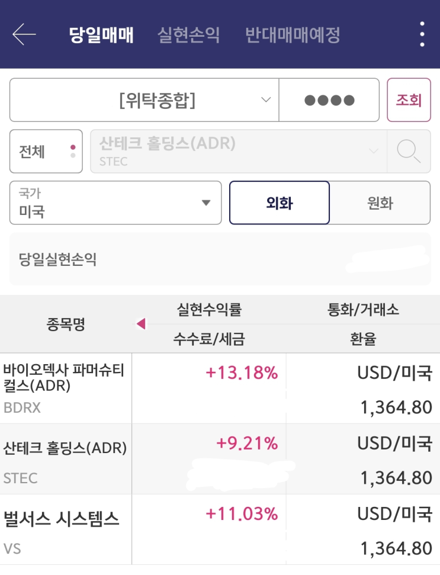440x575 pixels.
Task: Open the three-dot more options menu
Action: [422, 34]
